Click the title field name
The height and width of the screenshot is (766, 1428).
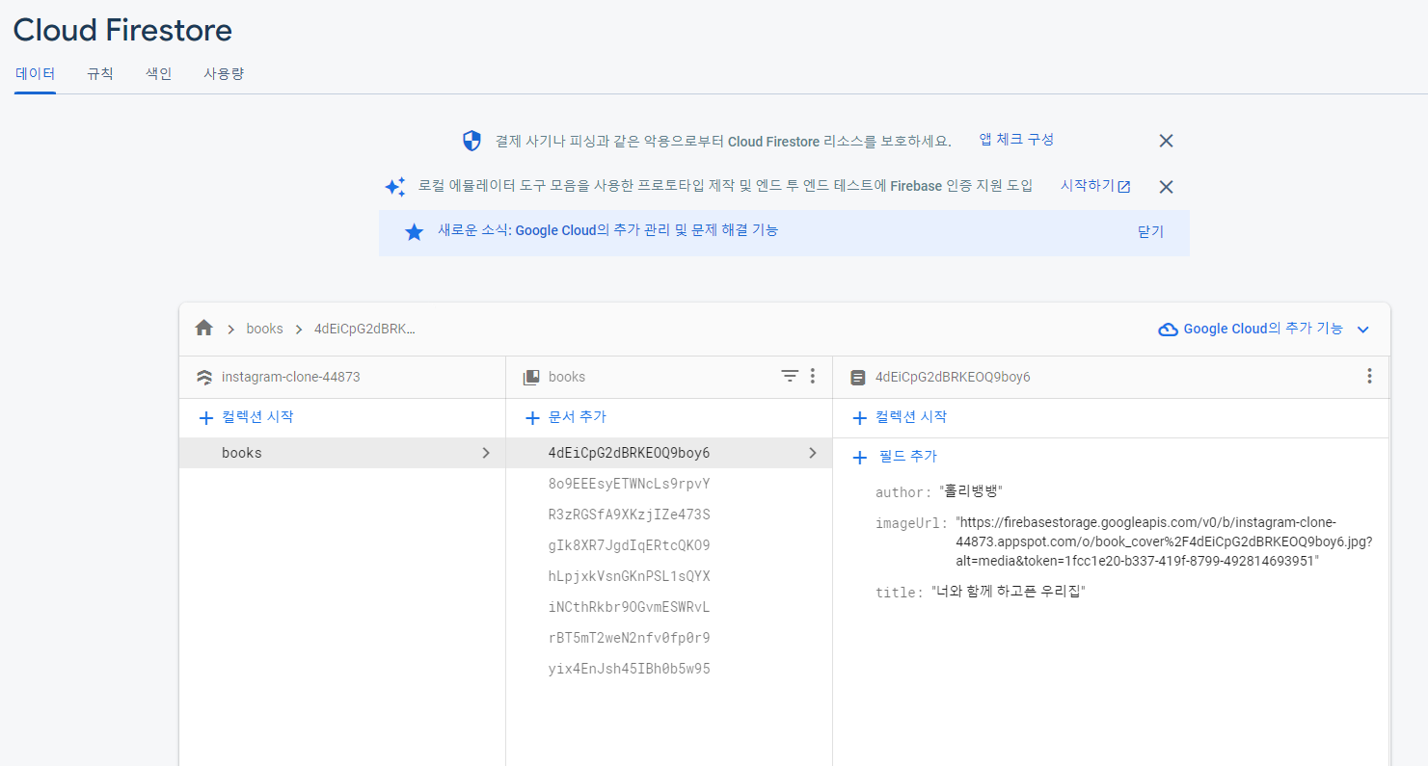899,593
